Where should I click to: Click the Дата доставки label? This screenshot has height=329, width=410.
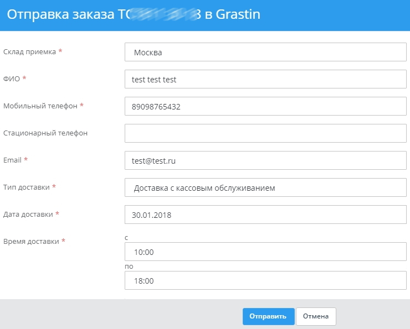click(x=28, y=214)
